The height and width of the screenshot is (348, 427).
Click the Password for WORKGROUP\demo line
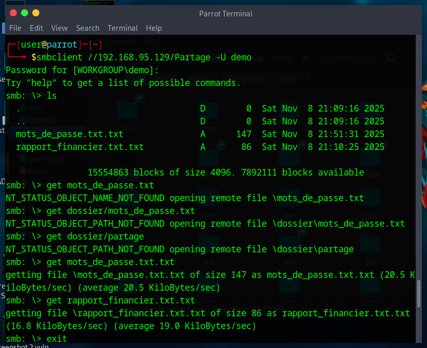pyautogui.click(x=82, y=70)
